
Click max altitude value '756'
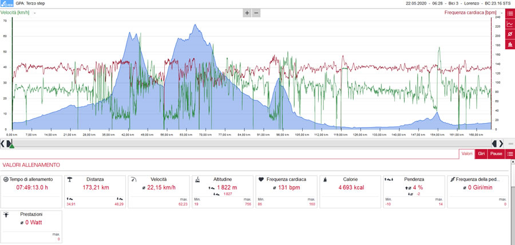[248, 204]
